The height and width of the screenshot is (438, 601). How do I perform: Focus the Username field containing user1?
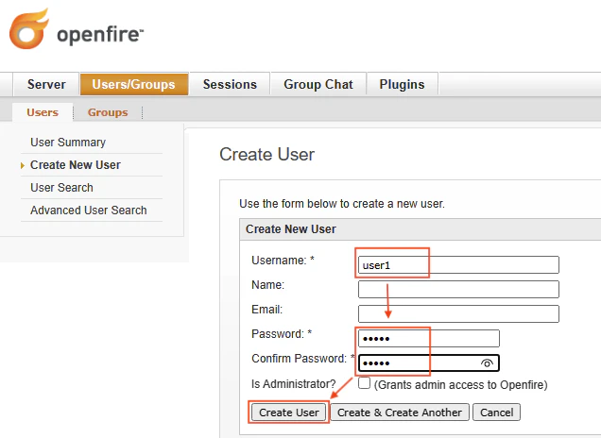click(x=458, y=265)
